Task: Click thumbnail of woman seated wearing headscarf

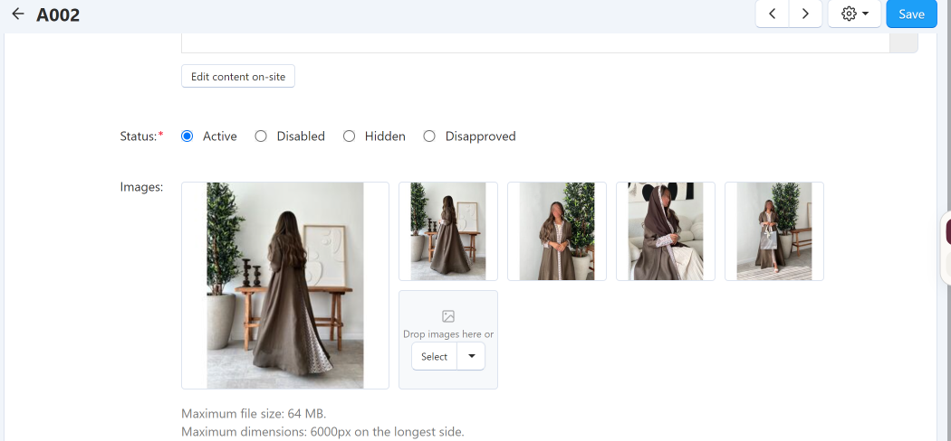Action: (666, 231)
